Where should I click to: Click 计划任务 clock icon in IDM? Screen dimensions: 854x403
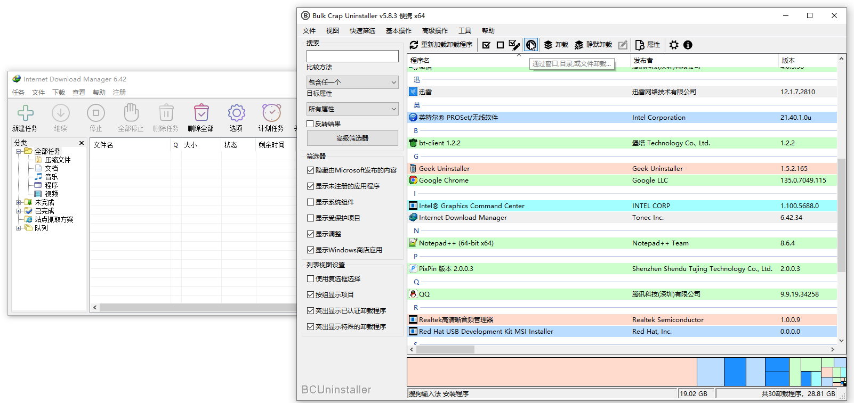tap(271, 113)
